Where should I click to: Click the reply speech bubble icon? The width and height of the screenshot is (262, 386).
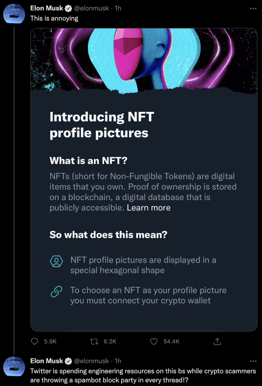(x=35, y=341)
